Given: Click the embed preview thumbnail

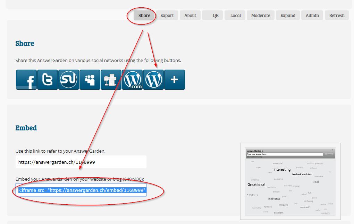Looking at the screenshot, I should [290, 181].
